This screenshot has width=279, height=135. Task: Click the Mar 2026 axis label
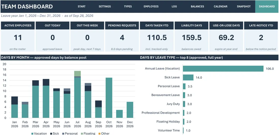tap(36, 124)
